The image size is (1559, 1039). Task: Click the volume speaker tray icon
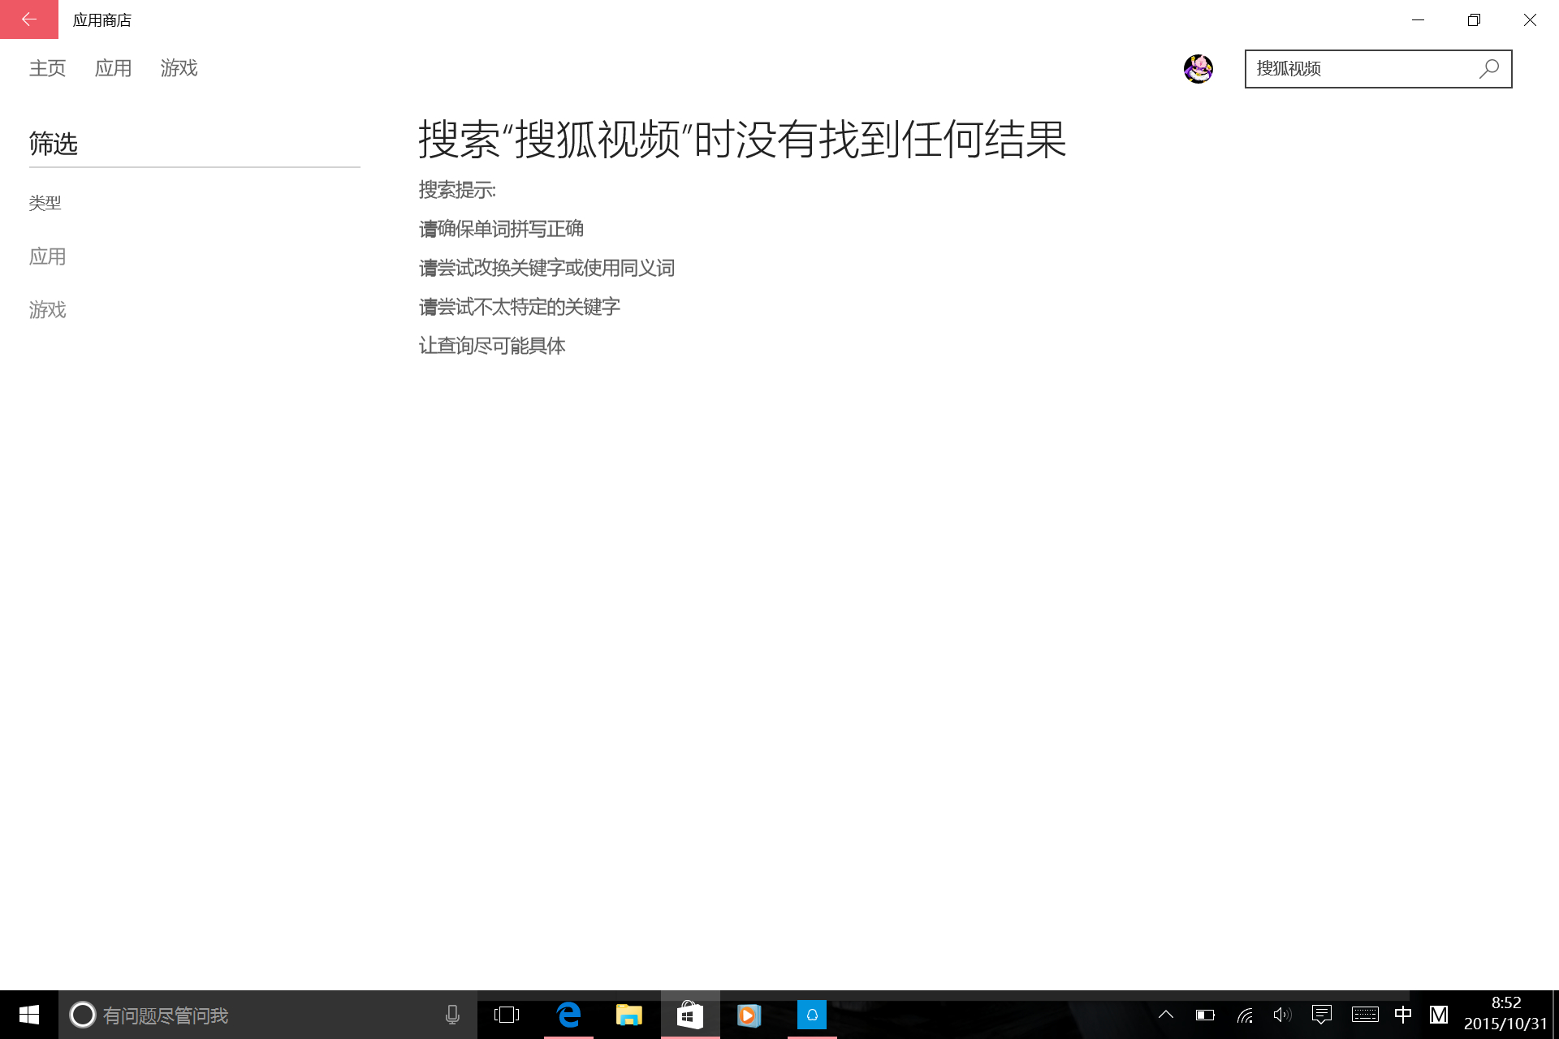coord(1282,1015)
